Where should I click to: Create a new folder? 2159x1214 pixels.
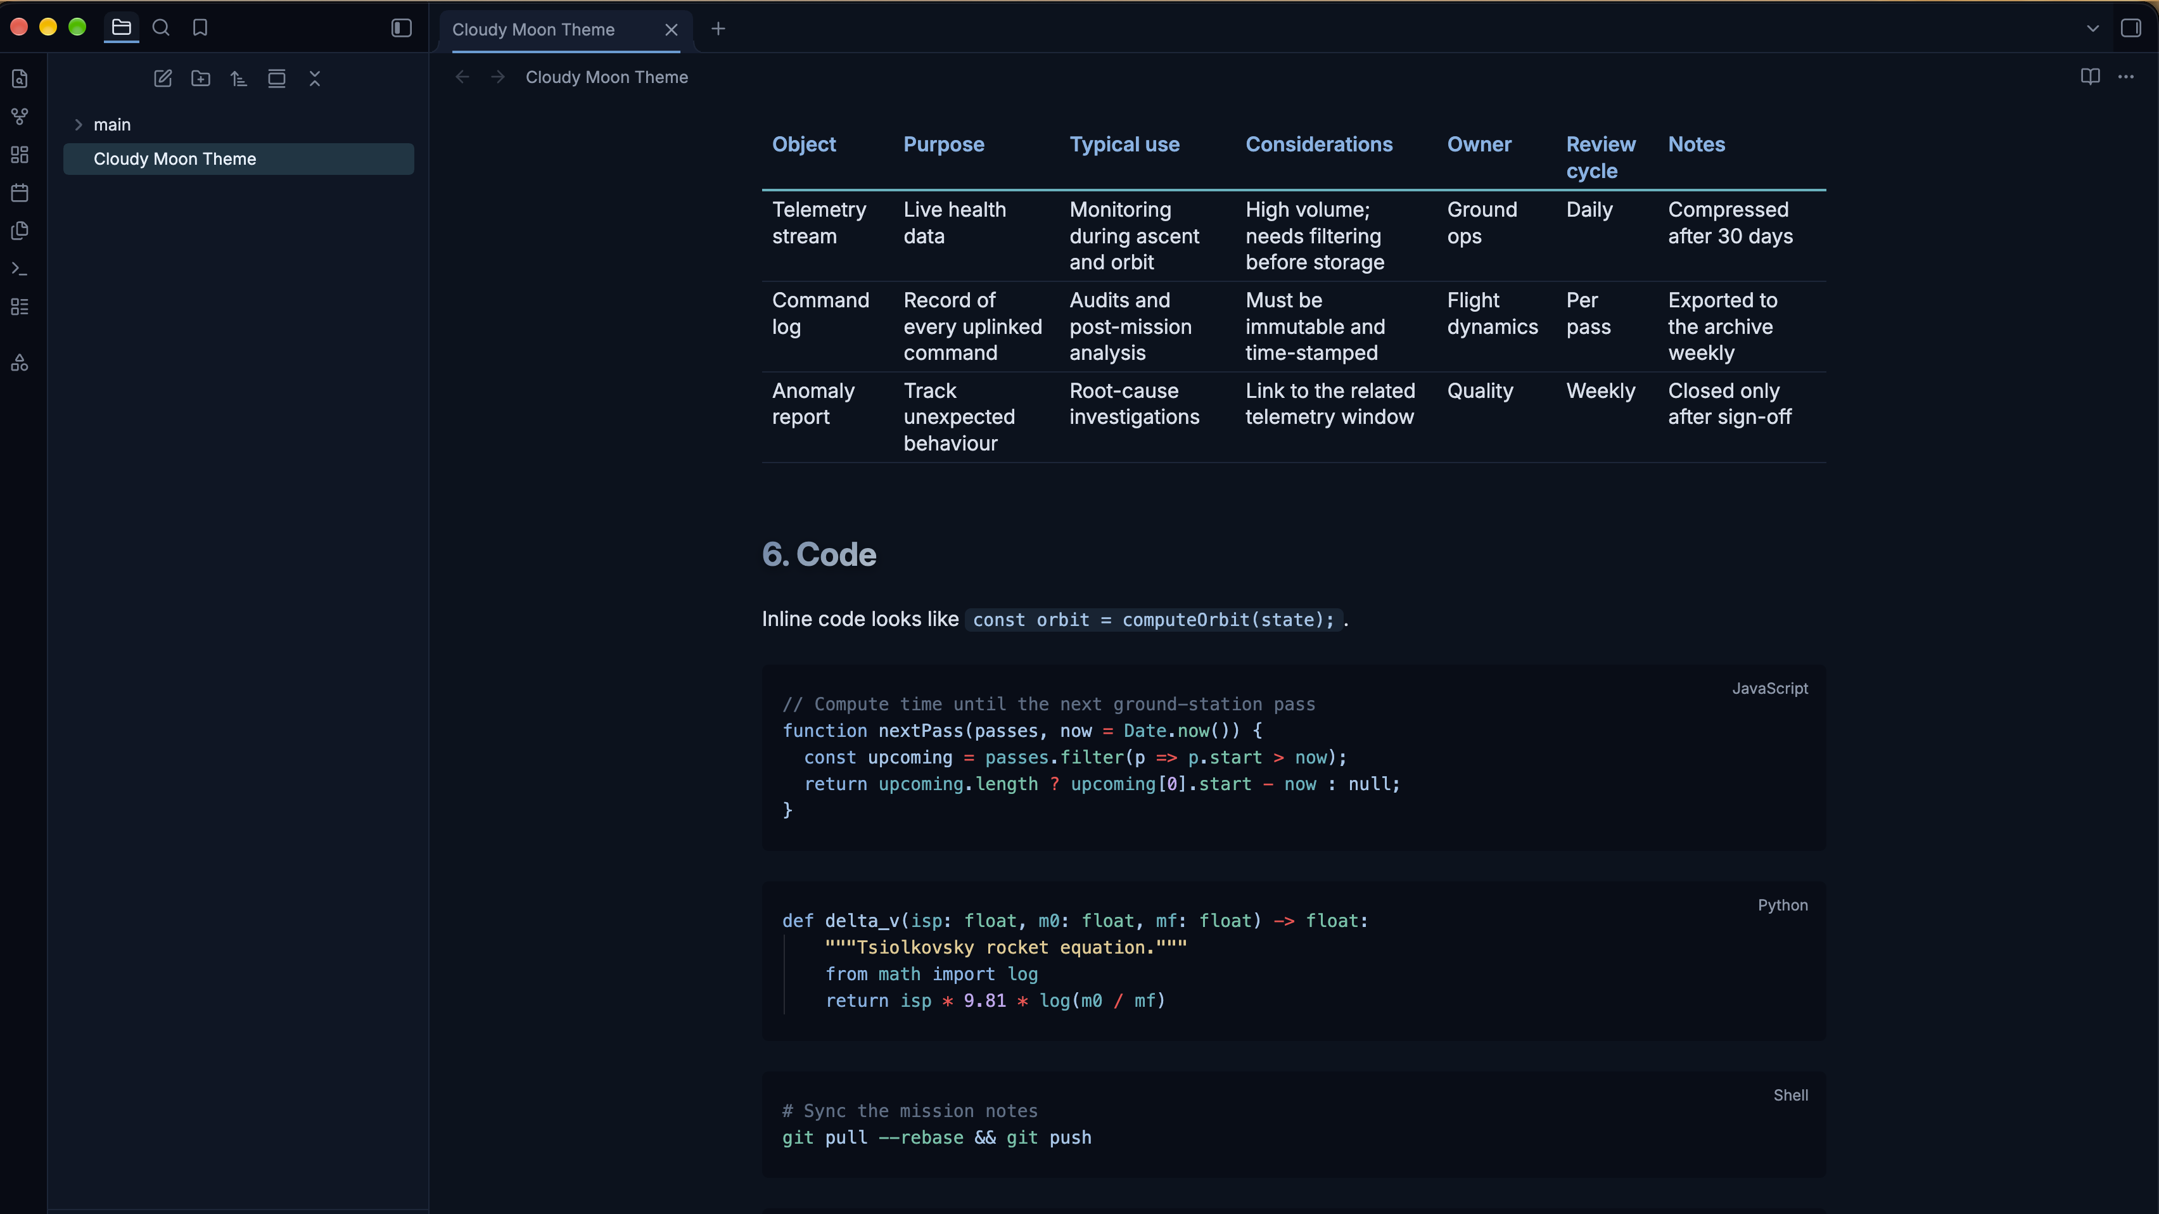201,78
